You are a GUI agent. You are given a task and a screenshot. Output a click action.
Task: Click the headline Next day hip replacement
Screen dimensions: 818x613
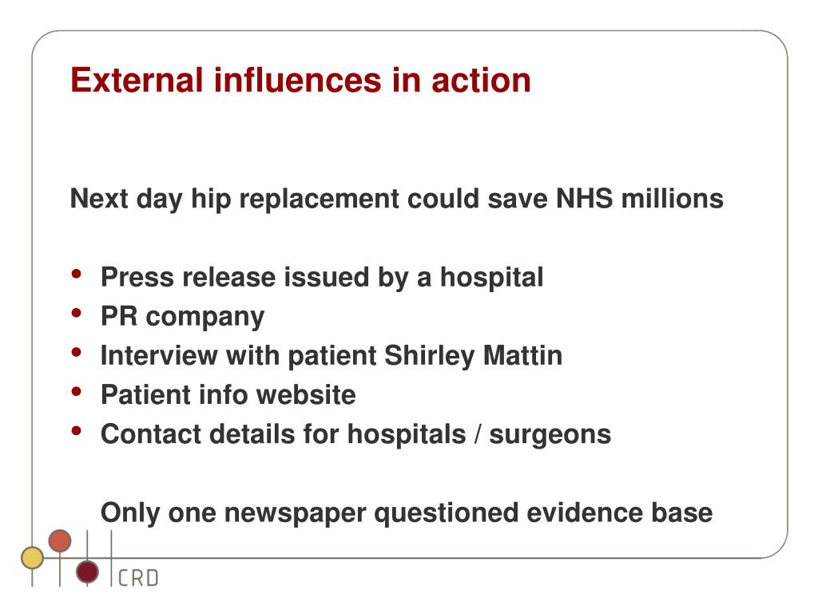pyautogui.click(x=396, y=199)
